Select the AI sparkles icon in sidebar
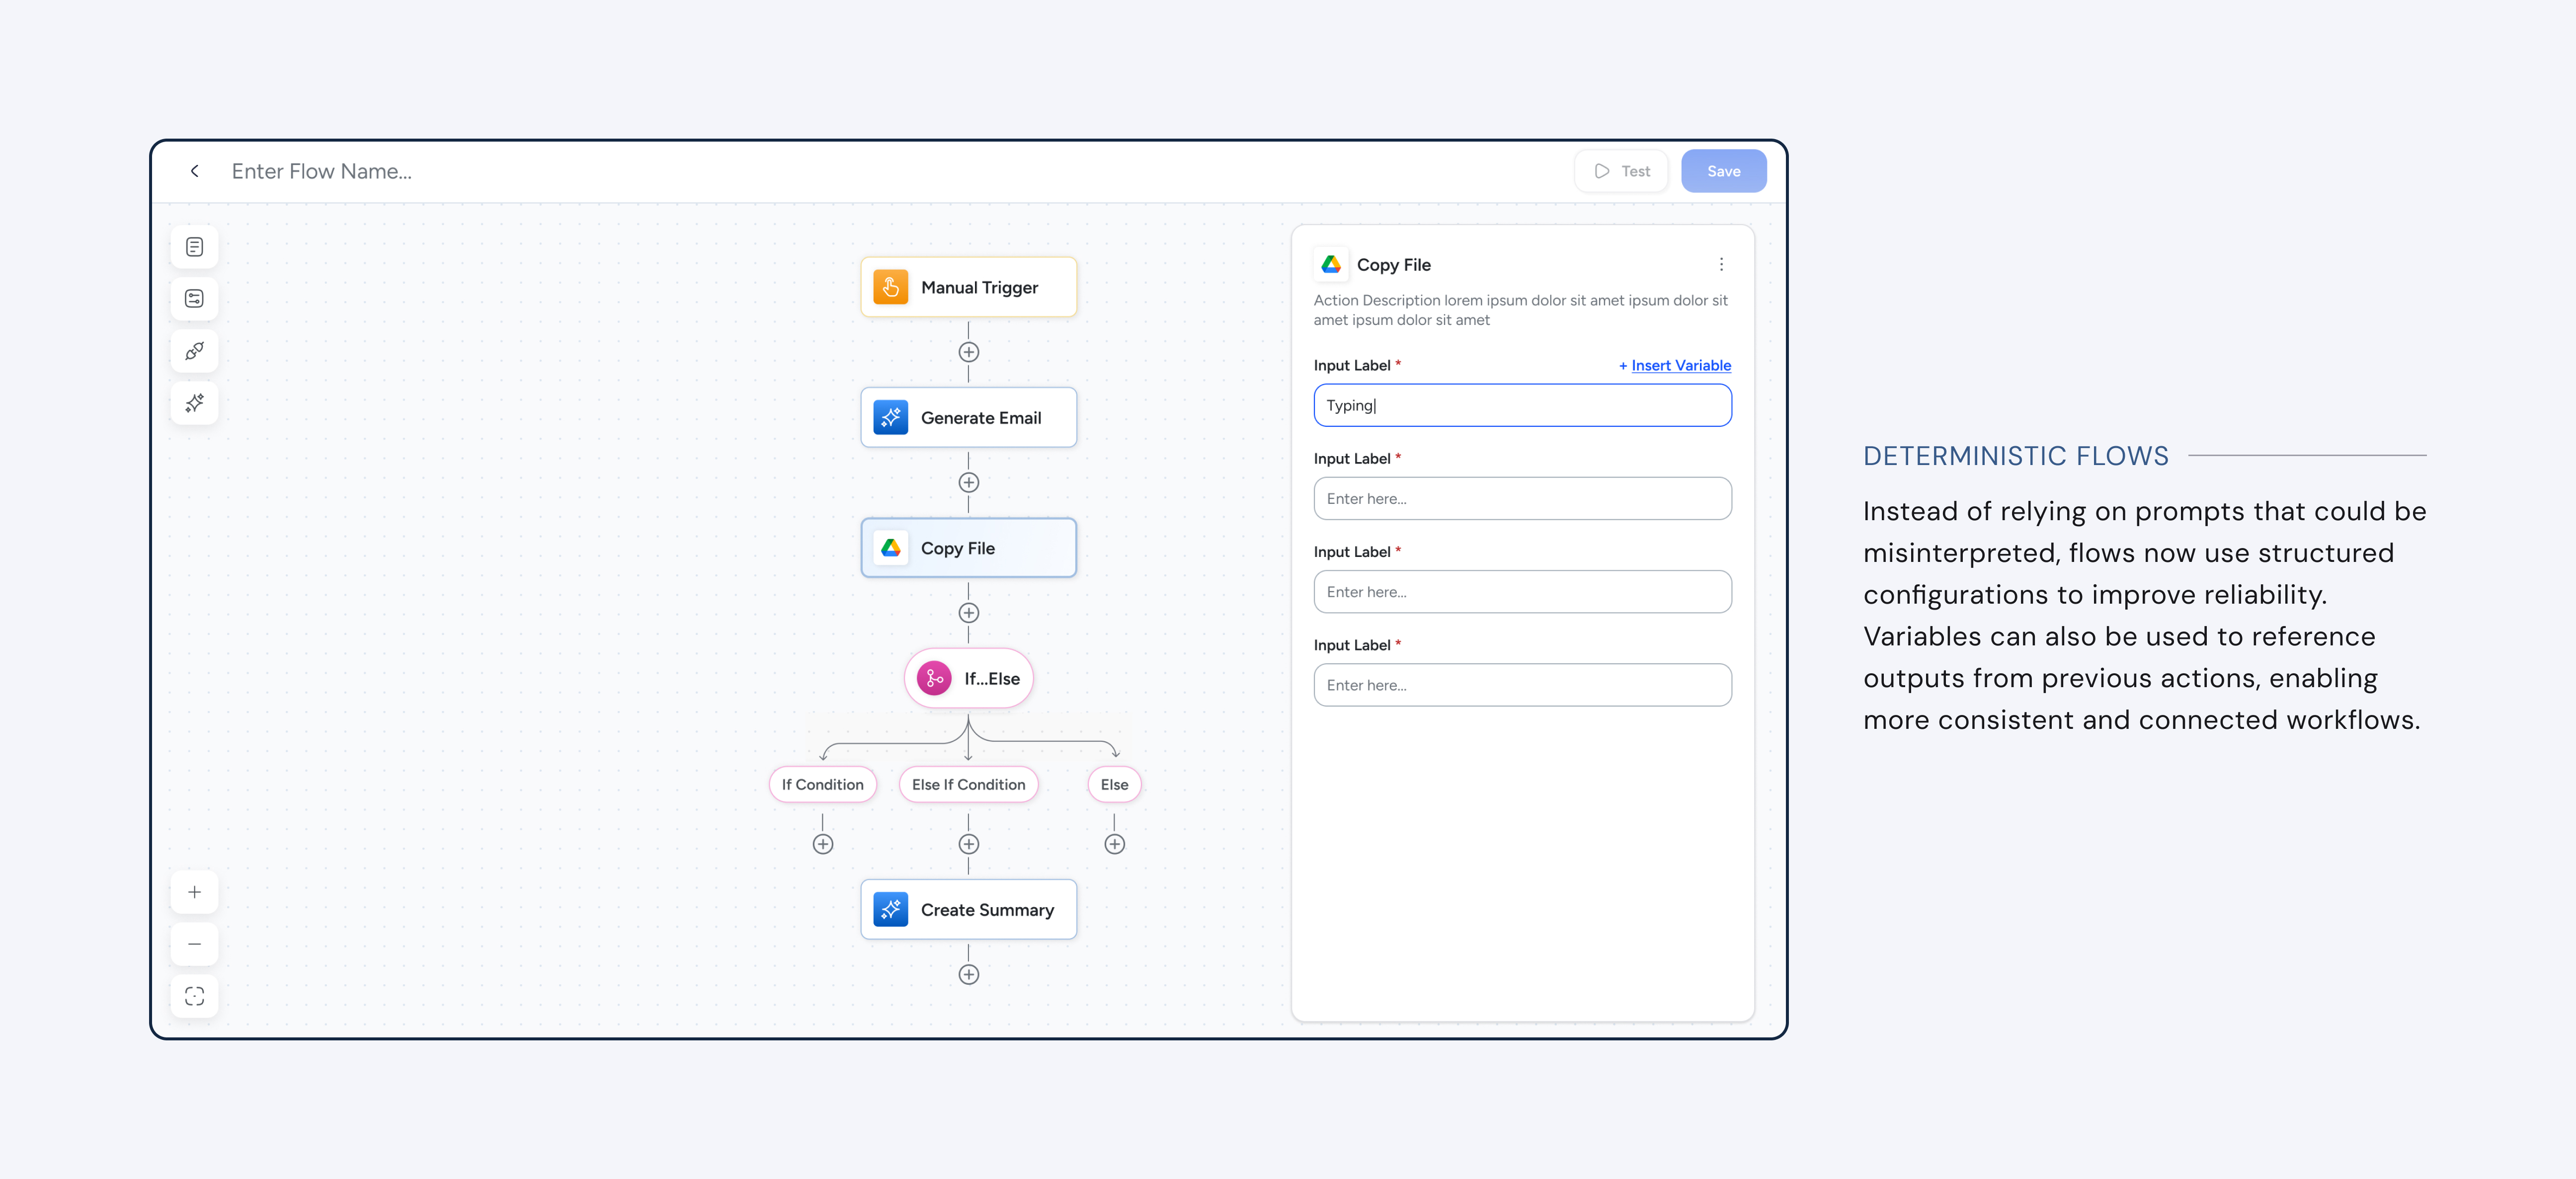 [x=194, y=403]
